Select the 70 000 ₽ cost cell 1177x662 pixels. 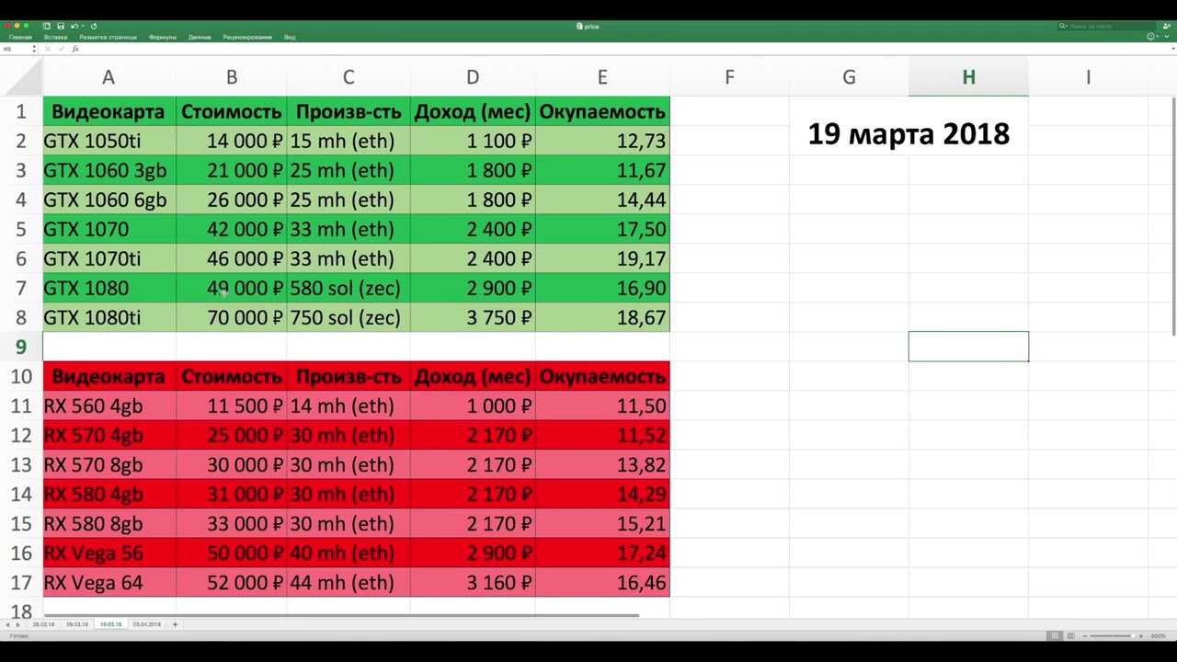pyautogui.click(x=232, y=317)
